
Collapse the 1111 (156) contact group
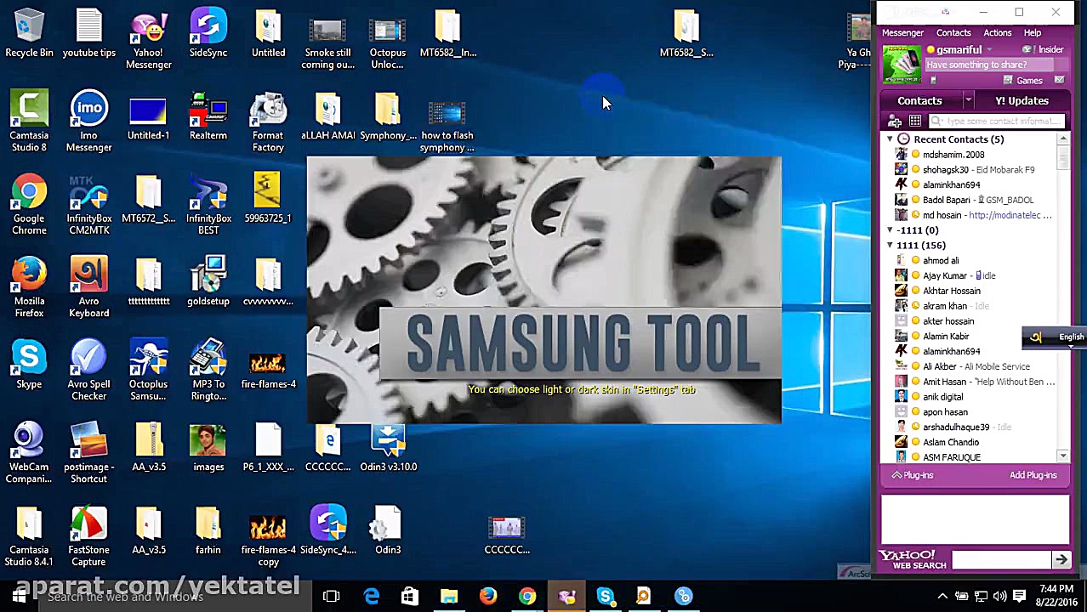tap(890, 246)
